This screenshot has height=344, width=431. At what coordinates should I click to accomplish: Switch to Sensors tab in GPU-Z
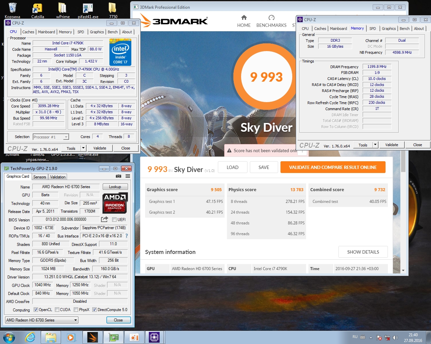tap(40, 177)
